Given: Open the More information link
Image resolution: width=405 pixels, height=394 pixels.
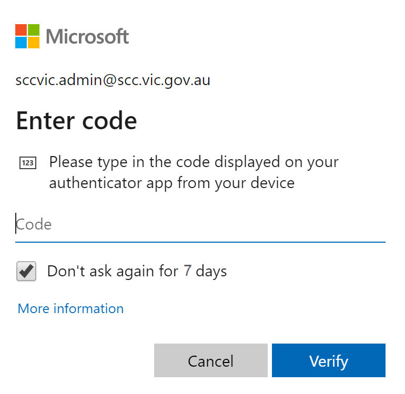Looking at the screenshot, I should coord(70,308).
